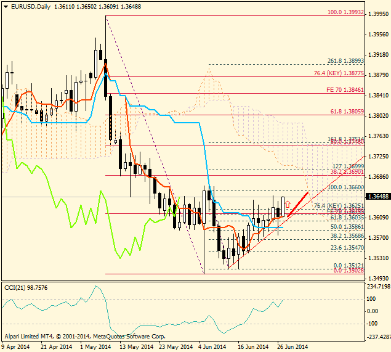Click the 1.39950 price on the price scale

click(x=378, y=14)
